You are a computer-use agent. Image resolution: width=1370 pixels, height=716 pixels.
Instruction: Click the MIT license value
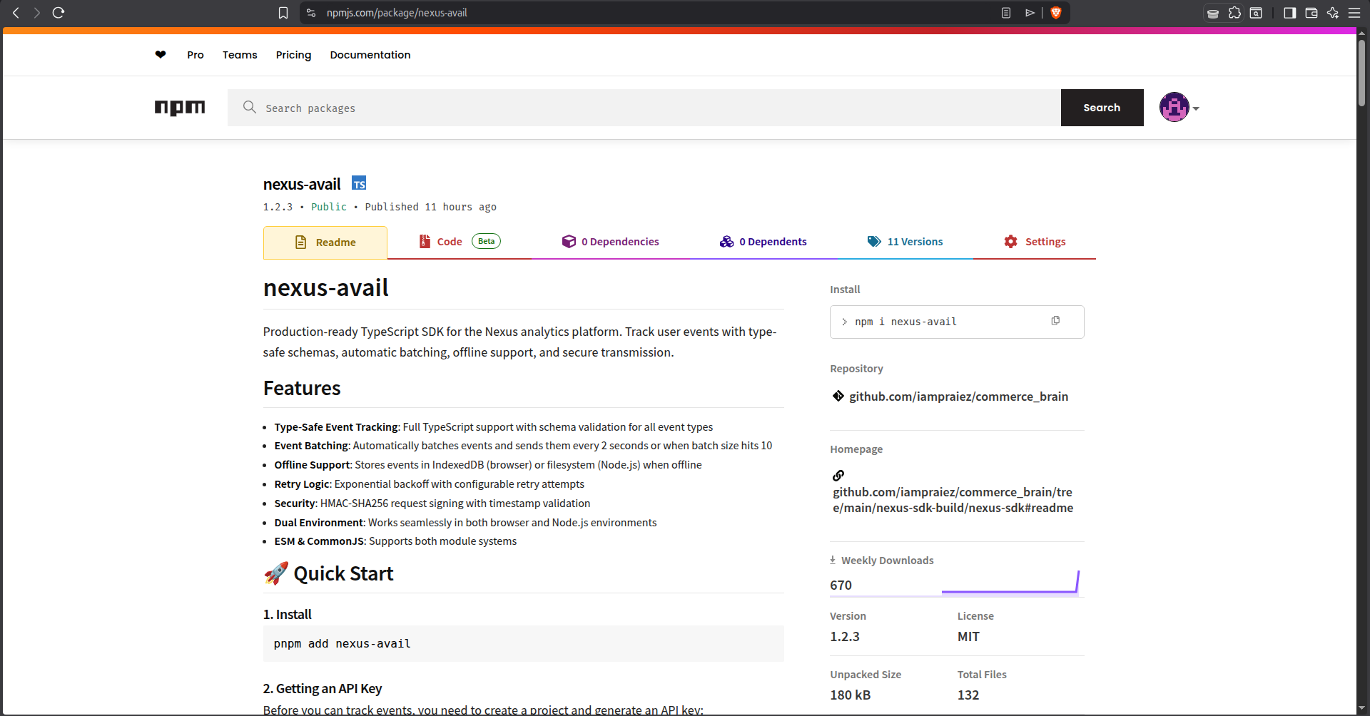click(x=968, y=636)
